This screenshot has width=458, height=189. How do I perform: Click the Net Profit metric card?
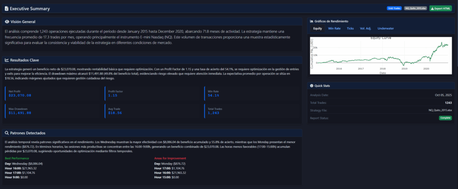(54, 93)
